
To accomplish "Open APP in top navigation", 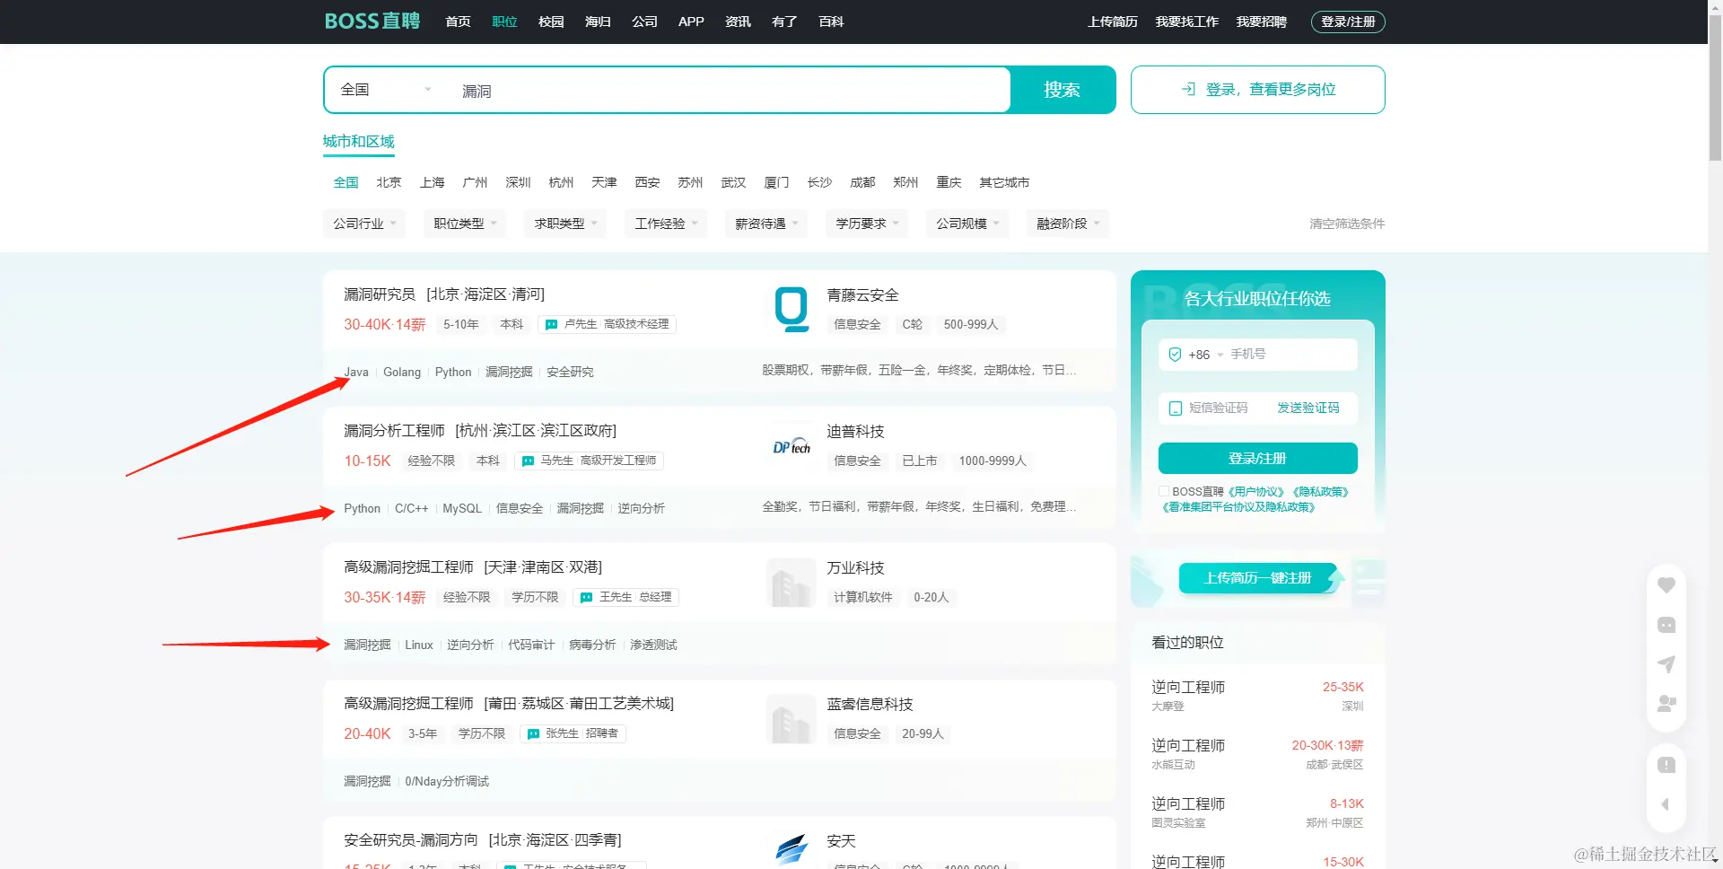I will click(x=691, y=22).
